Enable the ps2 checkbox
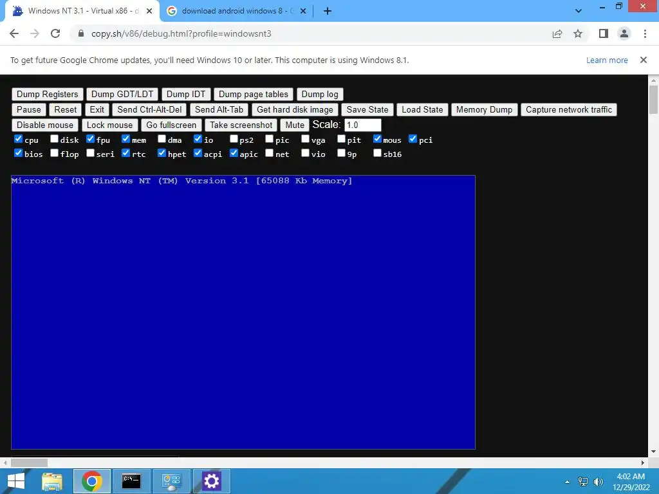Screen dimensions: 659x494 coord(234,139)
